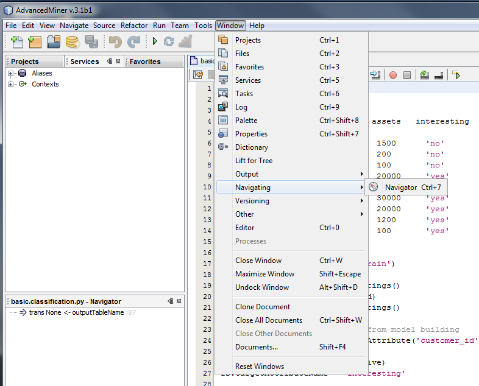
Task: Select Properties from the Window menu
Action: (292, 134)
